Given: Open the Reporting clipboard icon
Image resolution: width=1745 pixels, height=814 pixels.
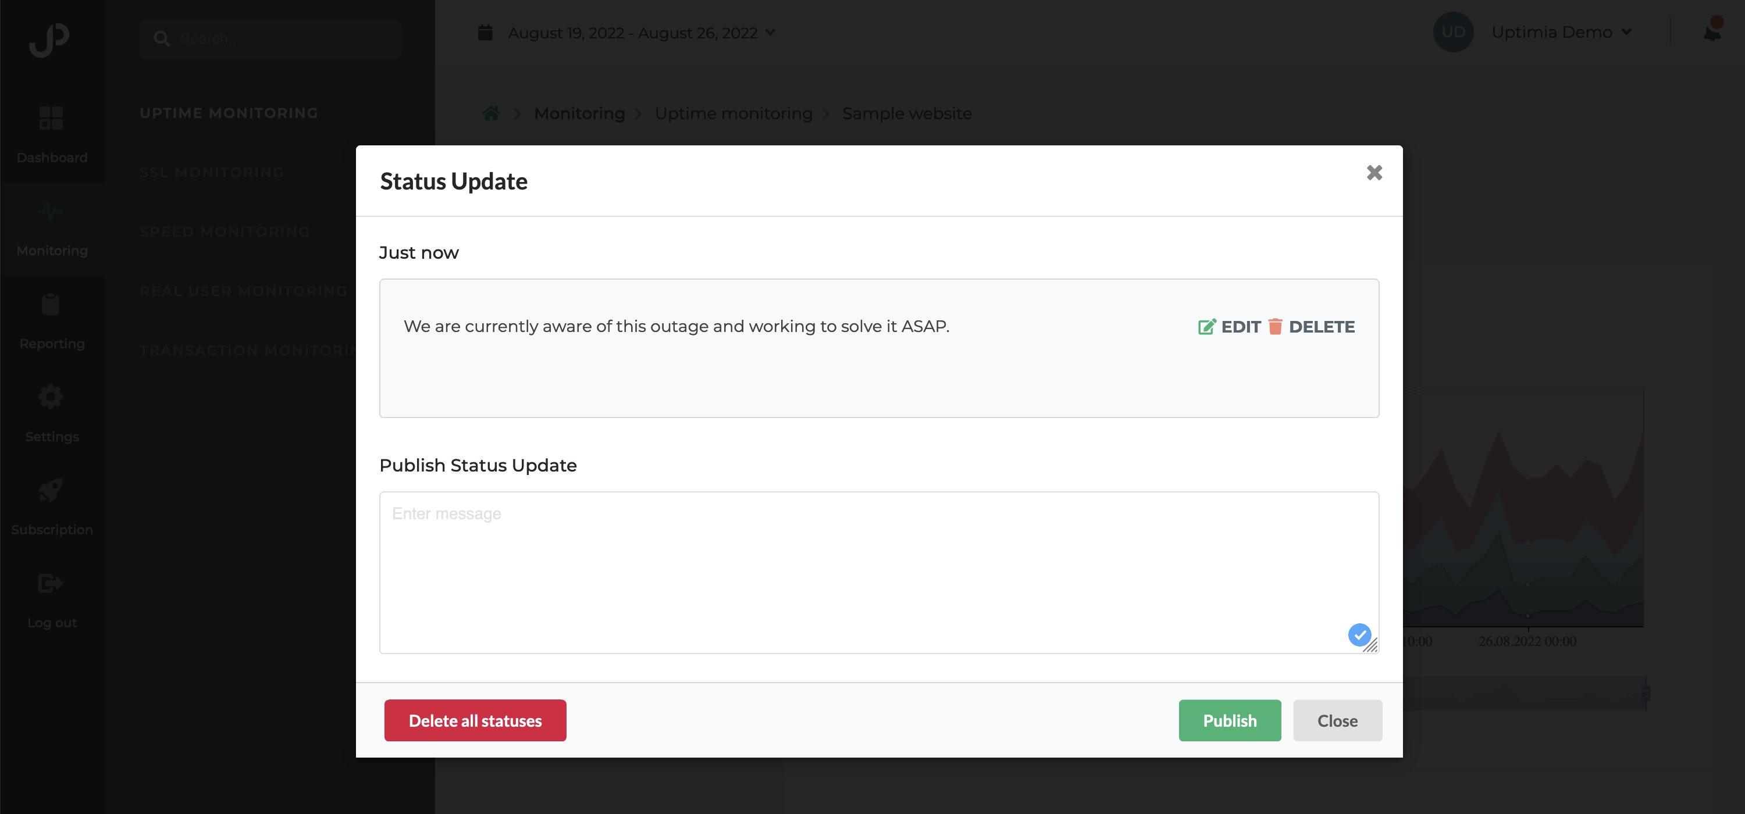Looking at the screenshot, I should click(51, 304).
